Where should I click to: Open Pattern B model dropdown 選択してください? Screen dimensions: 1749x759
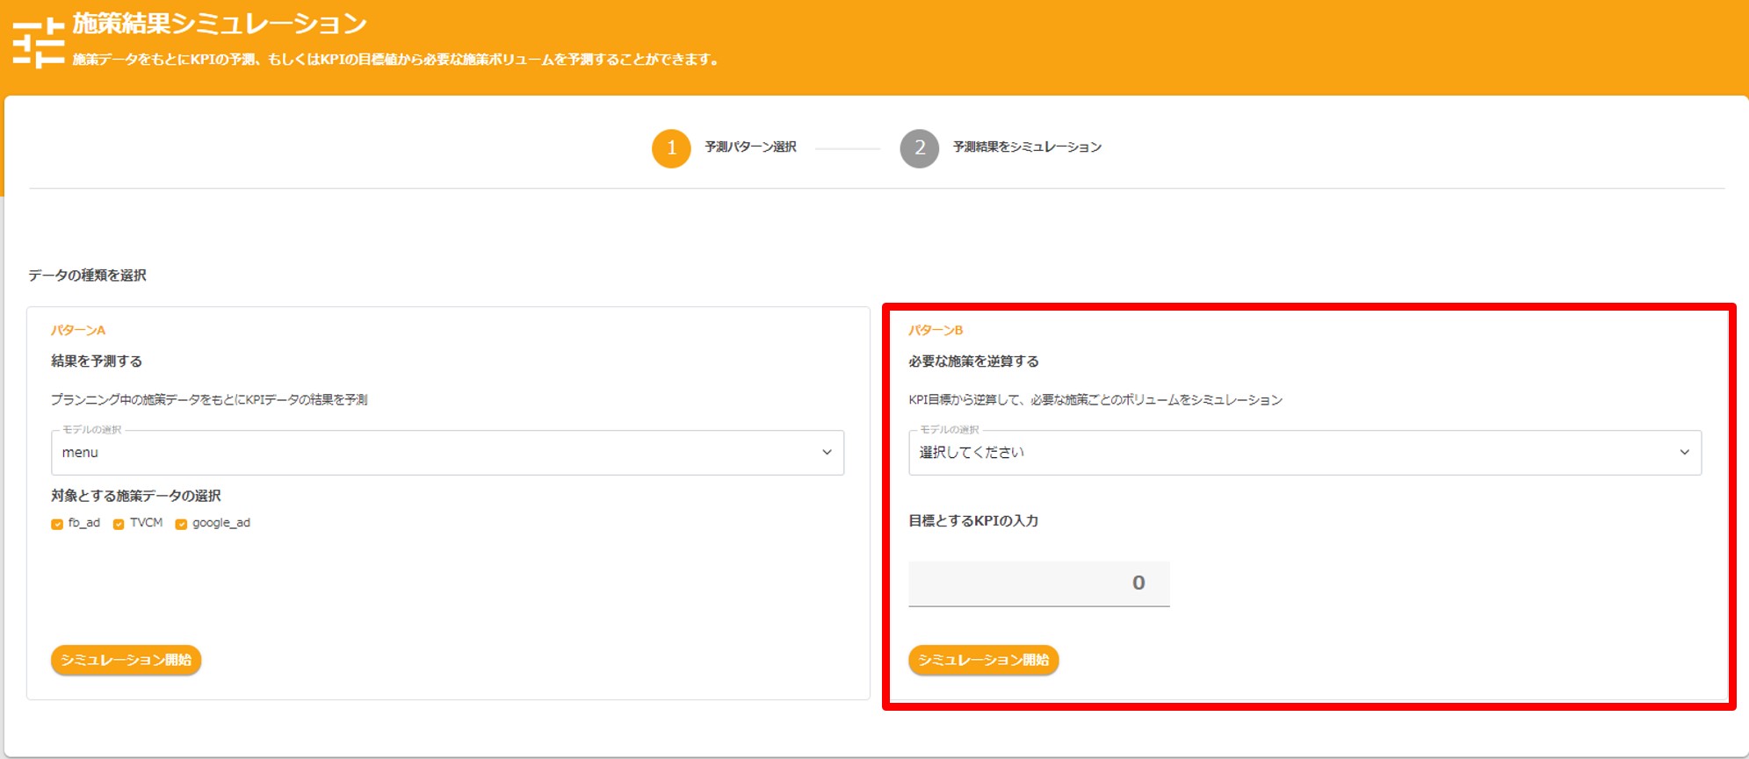pyautogui.click(x=1305, y=452)
